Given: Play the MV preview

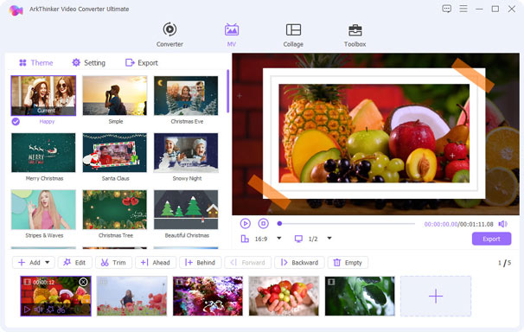Looking at the screenshot, I should point(246,223).
